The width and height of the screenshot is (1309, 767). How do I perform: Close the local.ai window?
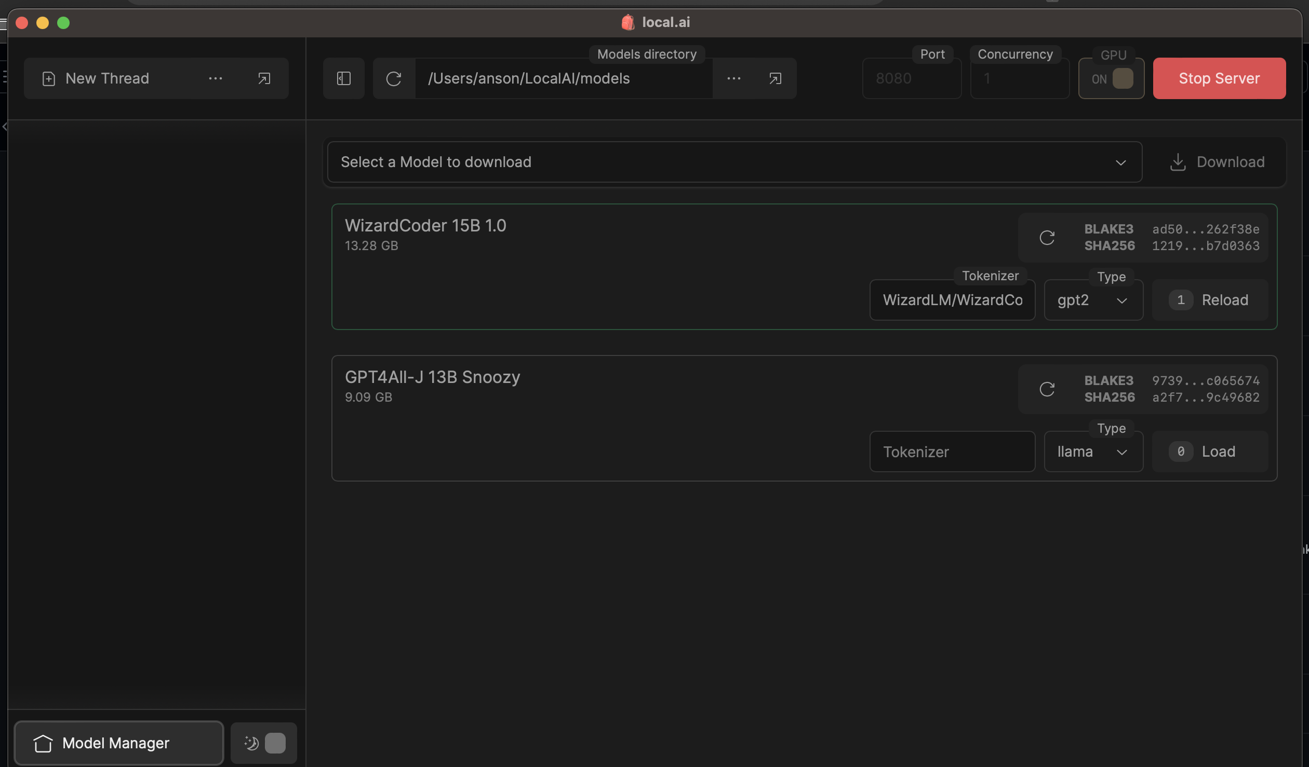coord(22,23)
